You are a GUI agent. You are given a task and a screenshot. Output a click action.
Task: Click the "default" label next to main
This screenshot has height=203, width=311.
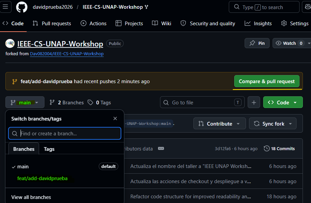(x=108, y=166)
